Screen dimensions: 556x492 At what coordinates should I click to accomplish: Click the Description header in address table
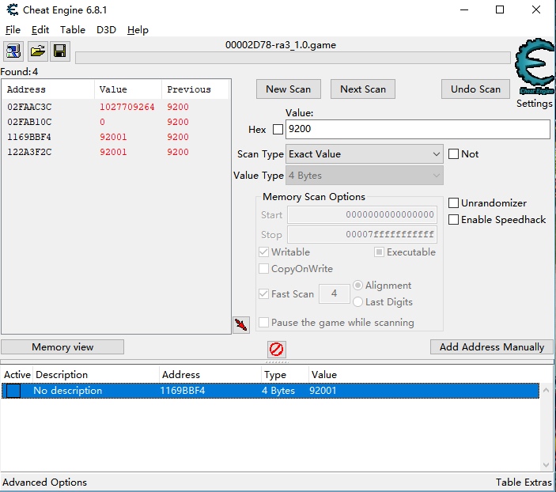tap(96, 375)
